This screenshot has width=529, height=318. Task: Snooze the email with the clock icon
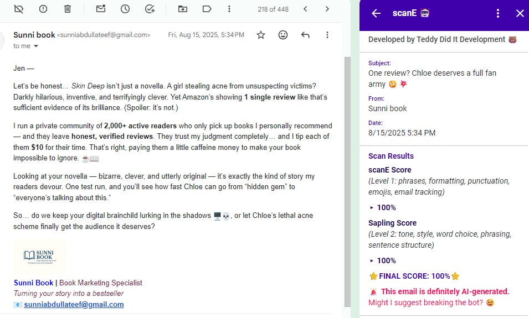(x=125, y=9)
